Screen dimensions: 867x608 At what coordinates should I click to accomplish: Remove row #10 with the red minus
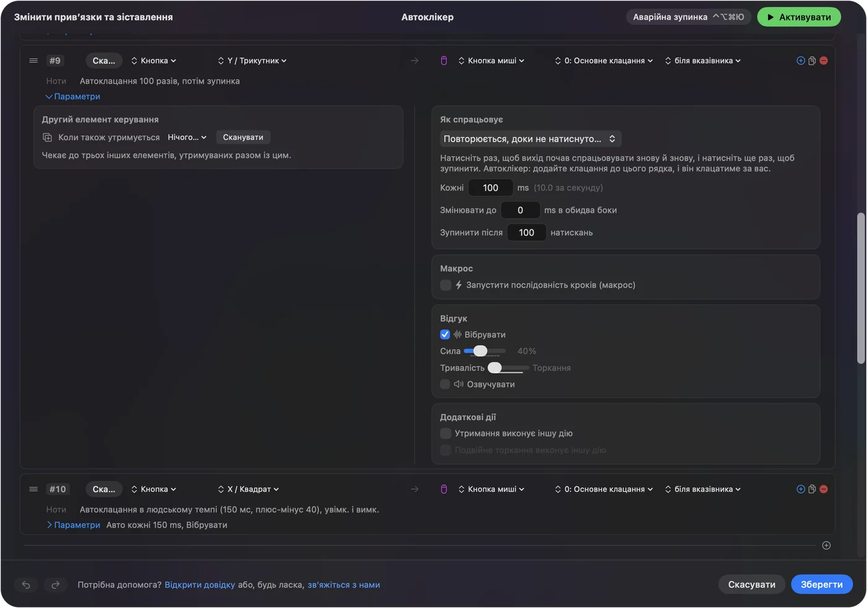(824, 489)
